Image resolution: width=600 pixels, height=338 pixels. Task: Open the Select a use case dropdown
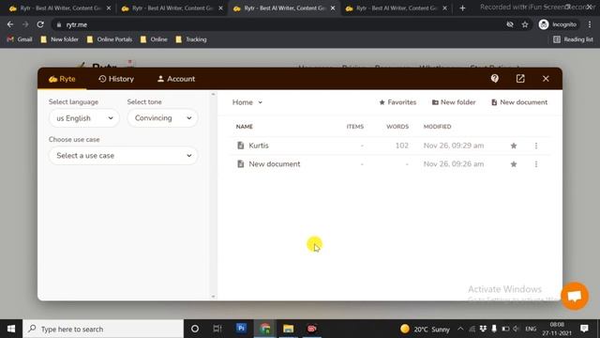(123, 156)
